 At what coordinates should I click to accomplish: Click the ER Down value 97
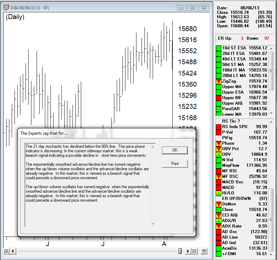[267, 38]
